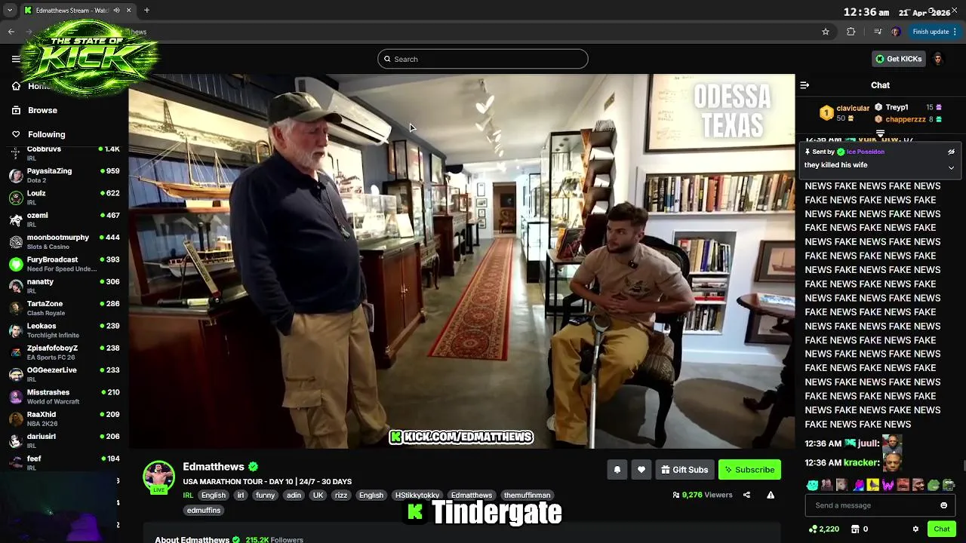Click the Subscribe button
Image resolution: width=966 pixels, height=543 pixels.
[x=749, y=470]
